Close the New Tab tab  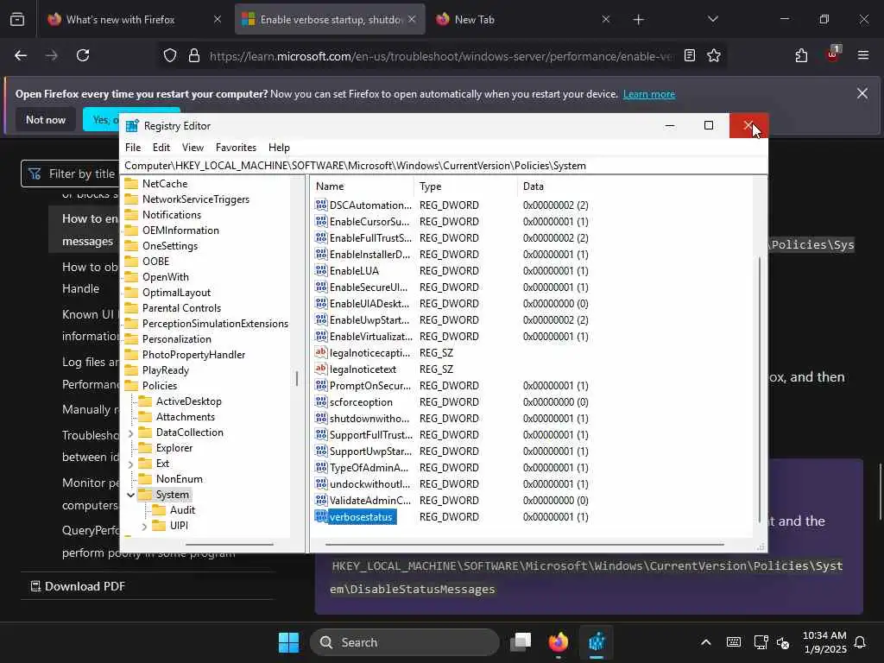[605, 19]
